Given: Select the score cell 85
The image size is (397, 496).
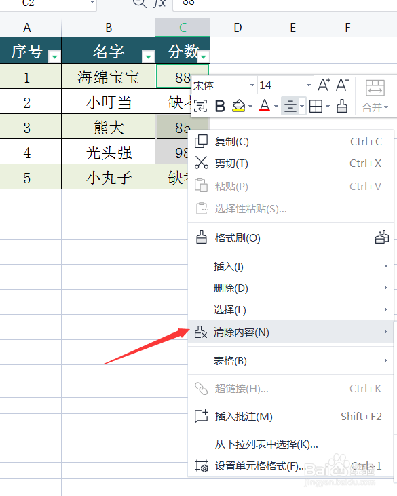Looking at the screenshot, I should click(x=183, y=126).
